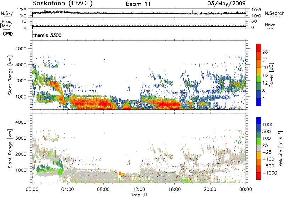Click the '-100' value on the velocity colorbar
The image size is (284, 197).
click(x=268, y=159)
